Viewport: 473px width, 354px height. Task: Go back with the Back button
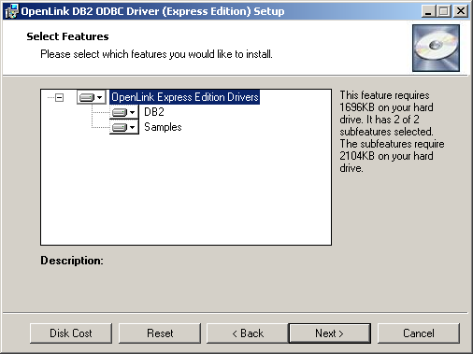click(248, 333)
